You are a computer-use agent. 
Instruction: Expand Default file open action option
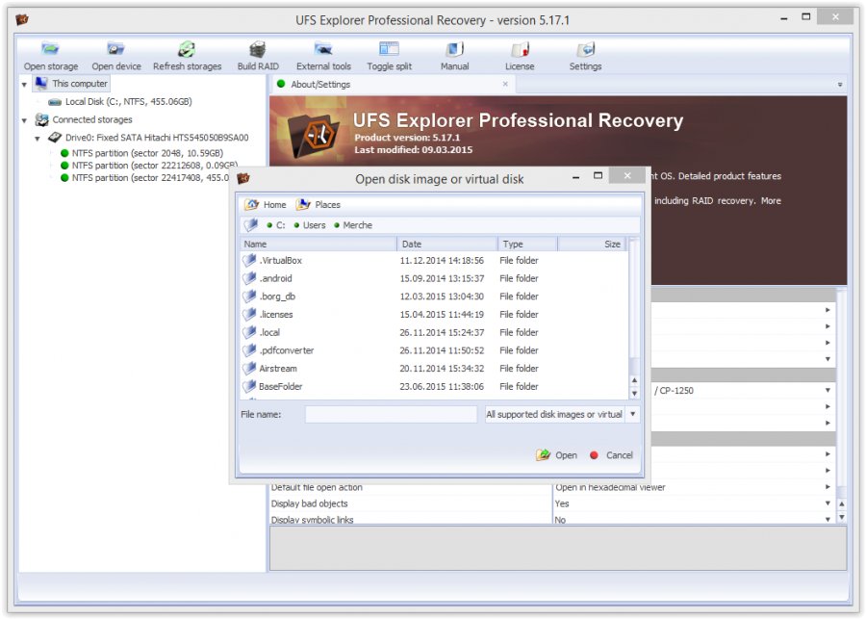[828, 487]
